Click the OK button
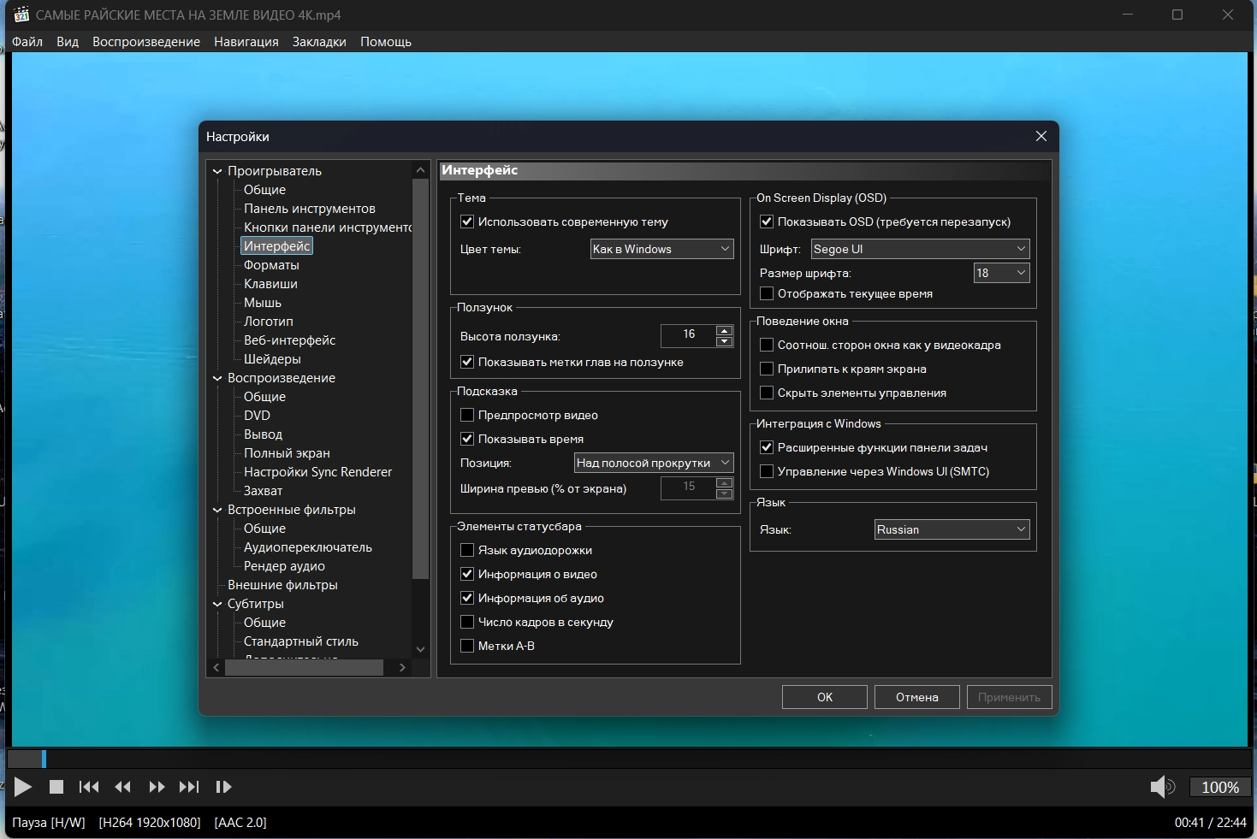This screenshot has width=1257, height=839. click(x=824, y=697)
